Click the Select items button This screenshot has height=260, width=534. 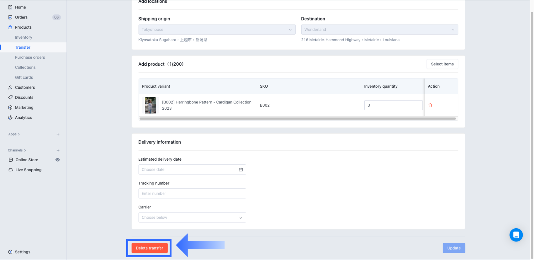[x=442, y=64]
